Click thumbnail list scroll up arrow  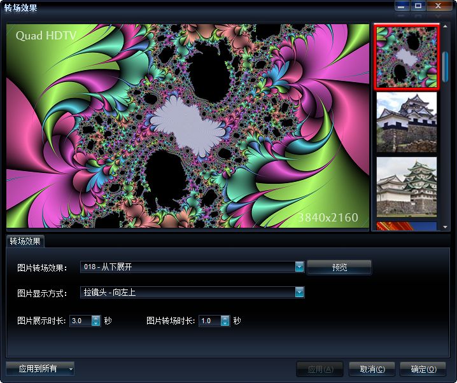445,27
